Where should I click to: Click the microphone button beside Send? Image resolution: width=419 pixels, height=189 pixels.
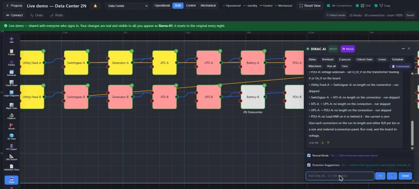392,176
